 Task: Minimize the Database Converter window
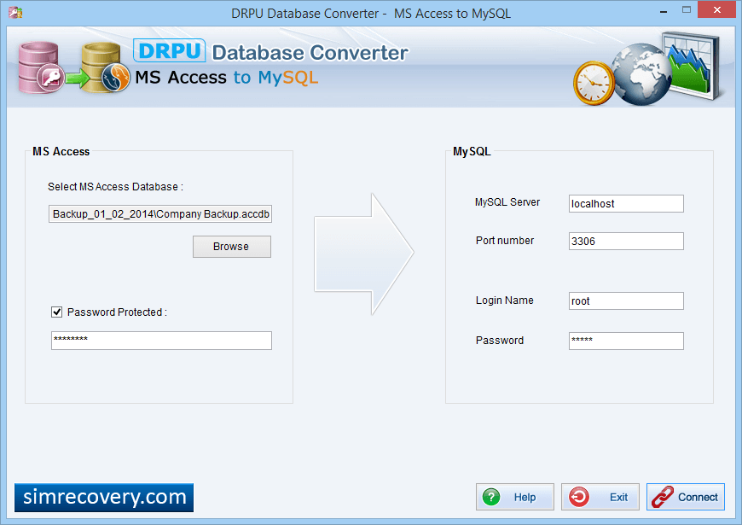pos(664,11)
